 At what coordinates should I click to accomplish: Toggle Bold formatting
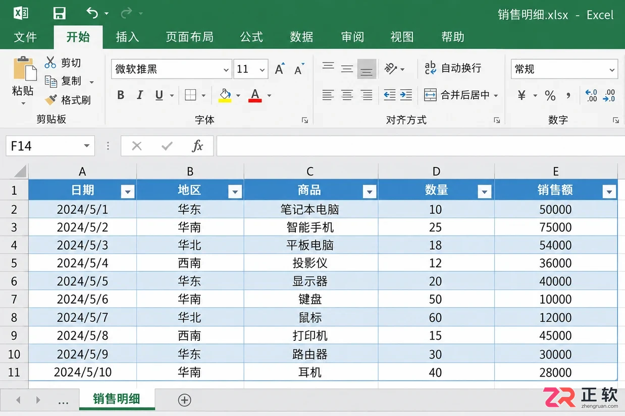(x=121, y=95)
